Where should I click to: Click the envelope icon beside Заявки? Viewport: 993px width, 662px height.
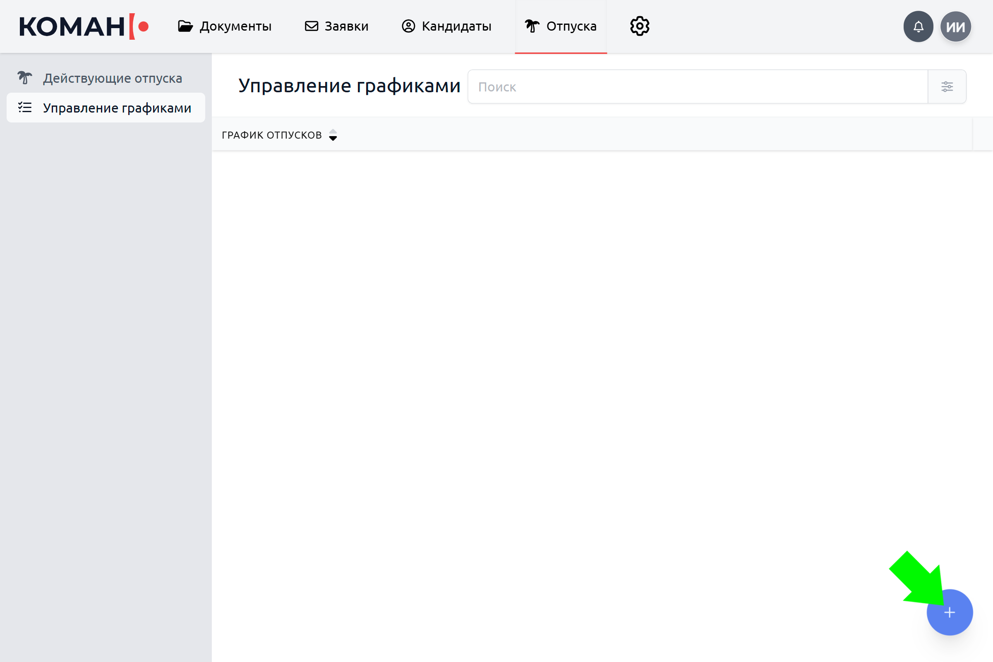pyautogui.click(x=312, y=26)
